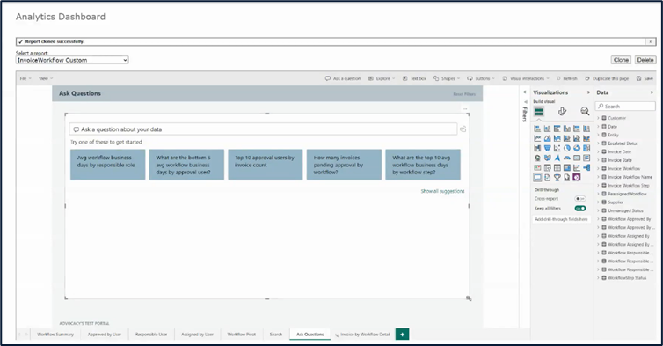
Task: Toggle the Keep all filters switch
Action: 580,209
